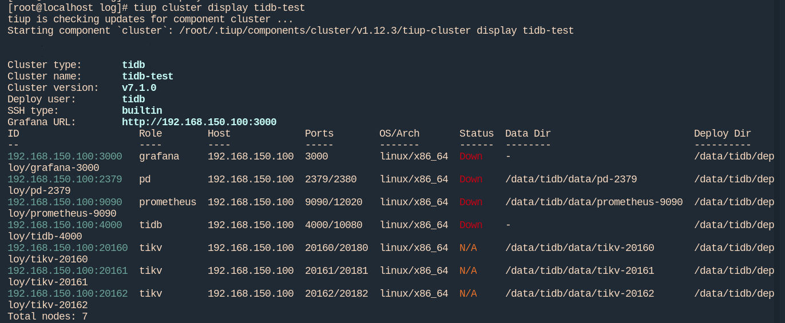Click ports value 3000 in grafana row
The width and height of the screenshot is (785, 323).
(316, 156)
